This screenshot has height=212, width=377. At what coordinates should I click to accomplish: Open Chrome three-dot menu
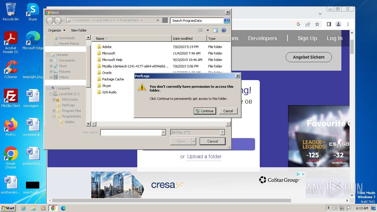348,24
